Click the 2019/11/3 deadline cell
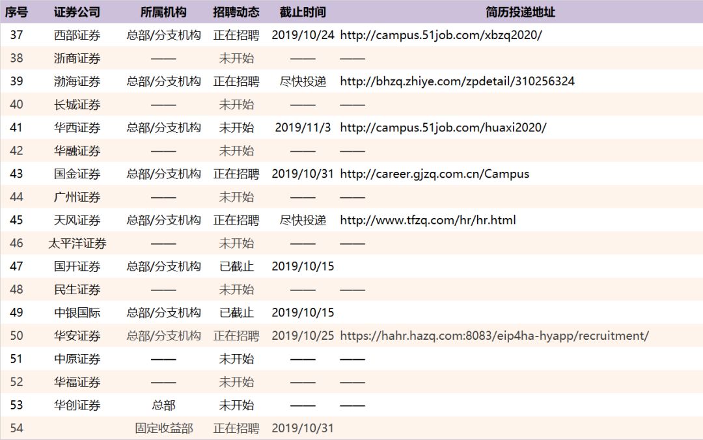Image resolution: width=703 pixels, height=440 pixels. coord(303,128)
